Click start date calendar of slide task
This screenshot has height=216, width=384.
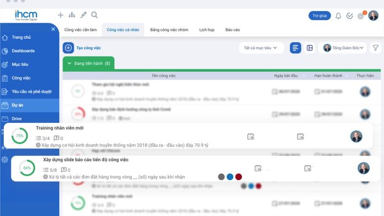tap(258, 168)
